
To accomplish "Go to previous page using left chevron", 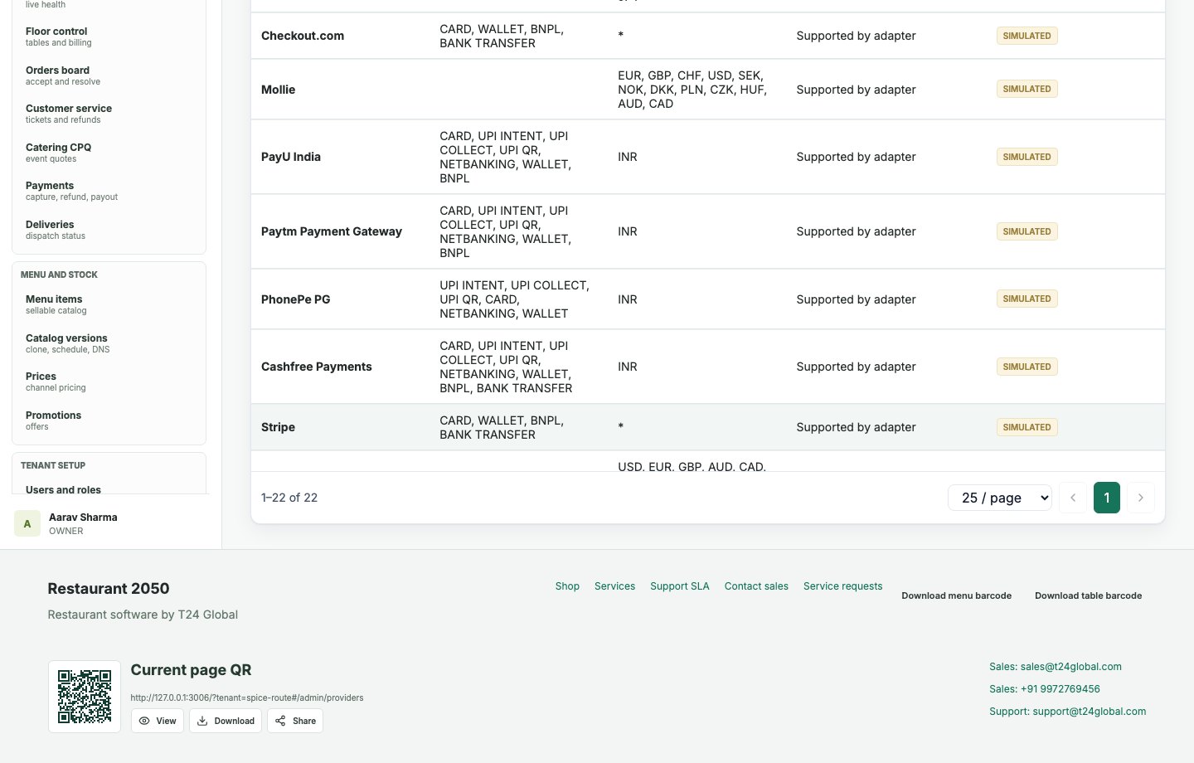I will pos(1073,498).
